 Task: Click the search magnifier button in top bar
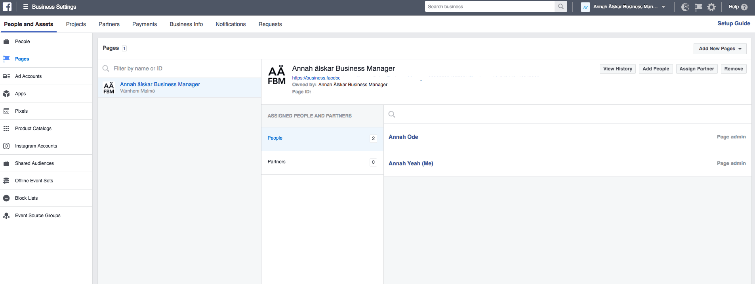[x=561, y=7]
